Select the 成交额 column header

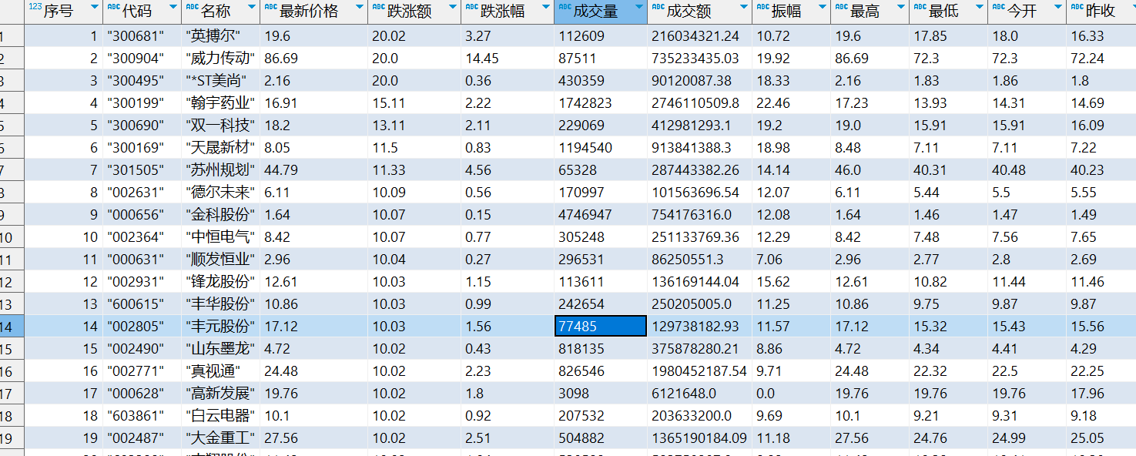[699, 12]
